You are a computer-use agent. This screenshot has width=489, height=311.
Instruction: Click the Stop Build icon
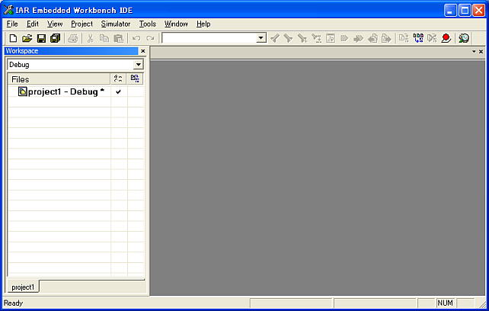(x=432, y=38)
